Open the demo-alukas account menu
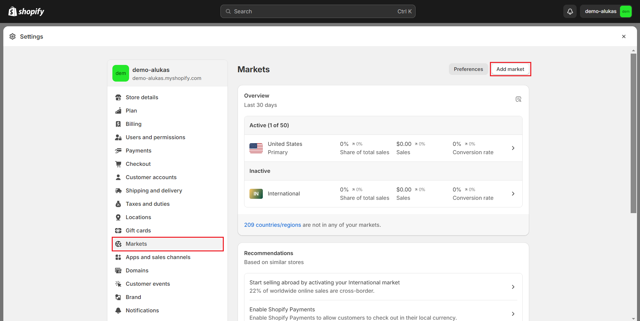 pos(606,12)
